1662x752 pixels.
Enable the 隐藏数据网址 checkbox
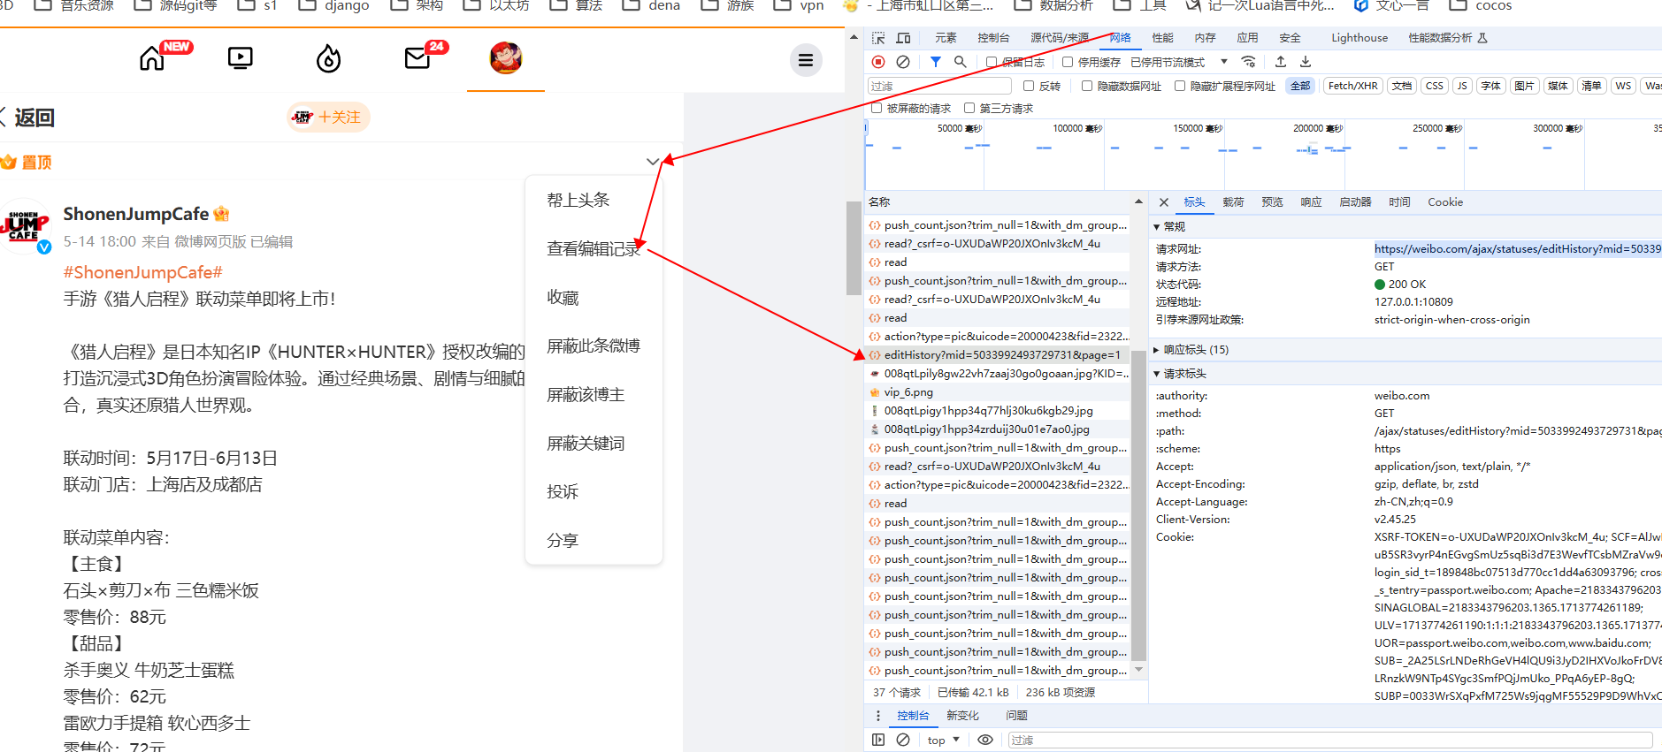point(1087,86)
